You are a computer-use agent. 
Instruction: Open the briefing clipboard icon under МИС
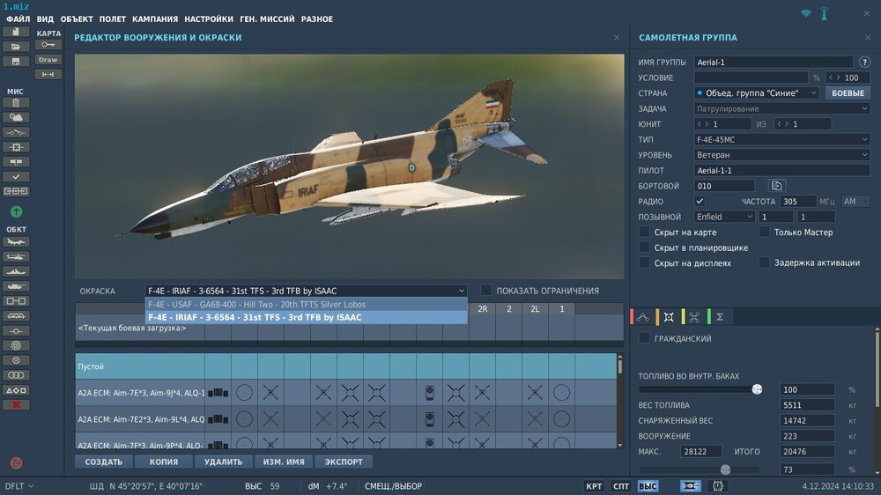(16, 103)
